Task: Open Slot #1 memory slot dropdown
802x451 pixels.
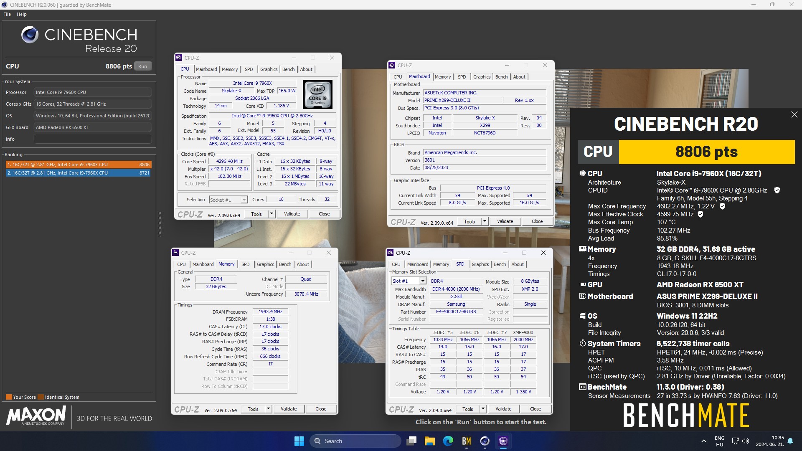Action: 409,281
